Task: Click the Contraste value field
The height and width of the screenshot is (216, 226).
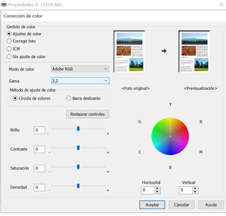Action: pos(39,149)
